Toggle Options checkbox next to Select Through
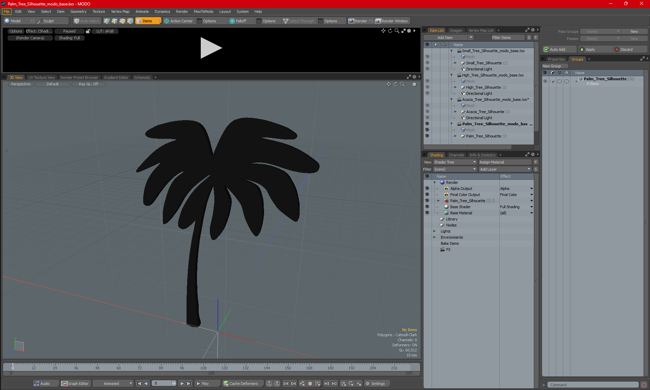Viewport: 650px width, 390px height. (321, 21)
